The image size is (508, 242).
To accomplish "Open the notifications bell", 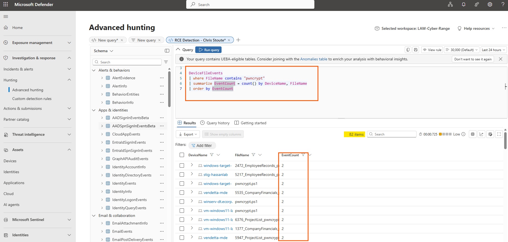I will pos(463,4).
